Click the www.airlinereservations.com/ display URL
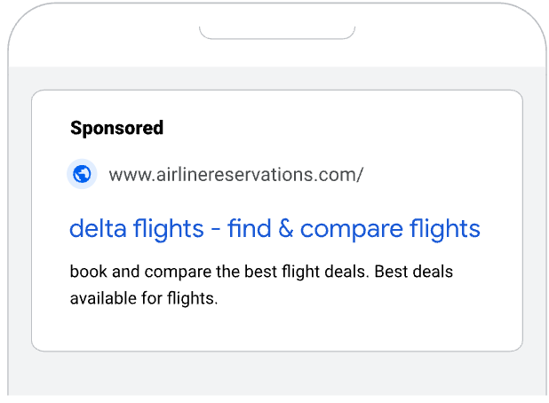The width and height of the screenshot is (549, 403). coord(235,174)
